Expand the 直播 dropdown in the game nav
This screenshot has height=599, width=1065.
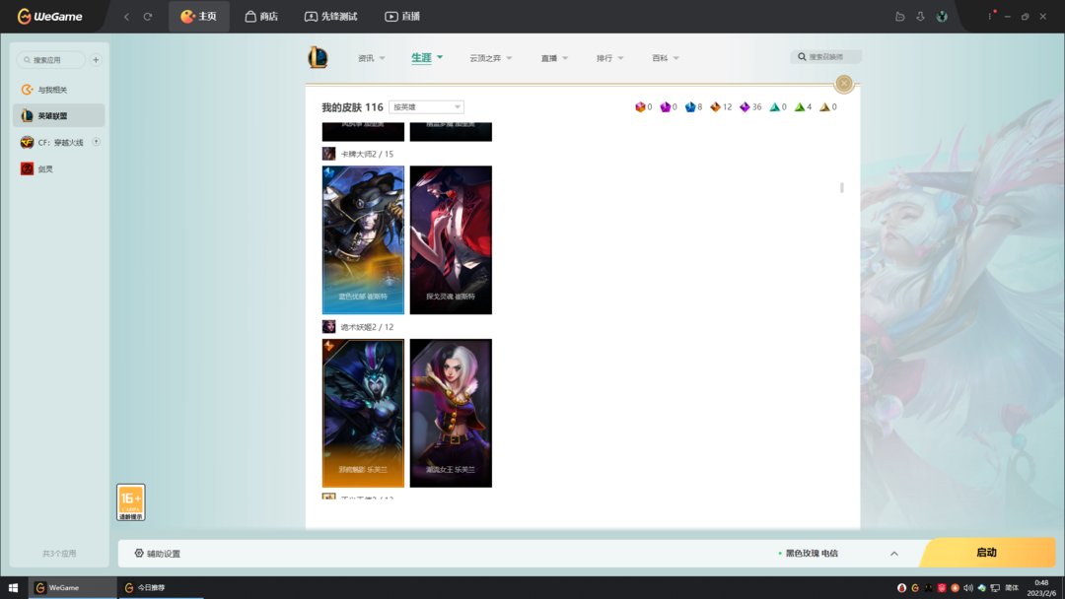coord(554,58)
